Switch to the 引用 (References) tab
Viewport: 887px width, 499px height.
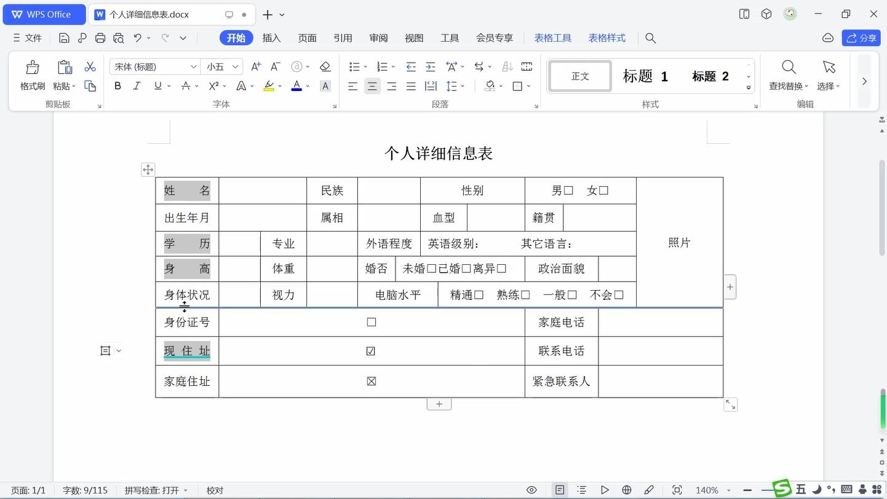(343, 38)
